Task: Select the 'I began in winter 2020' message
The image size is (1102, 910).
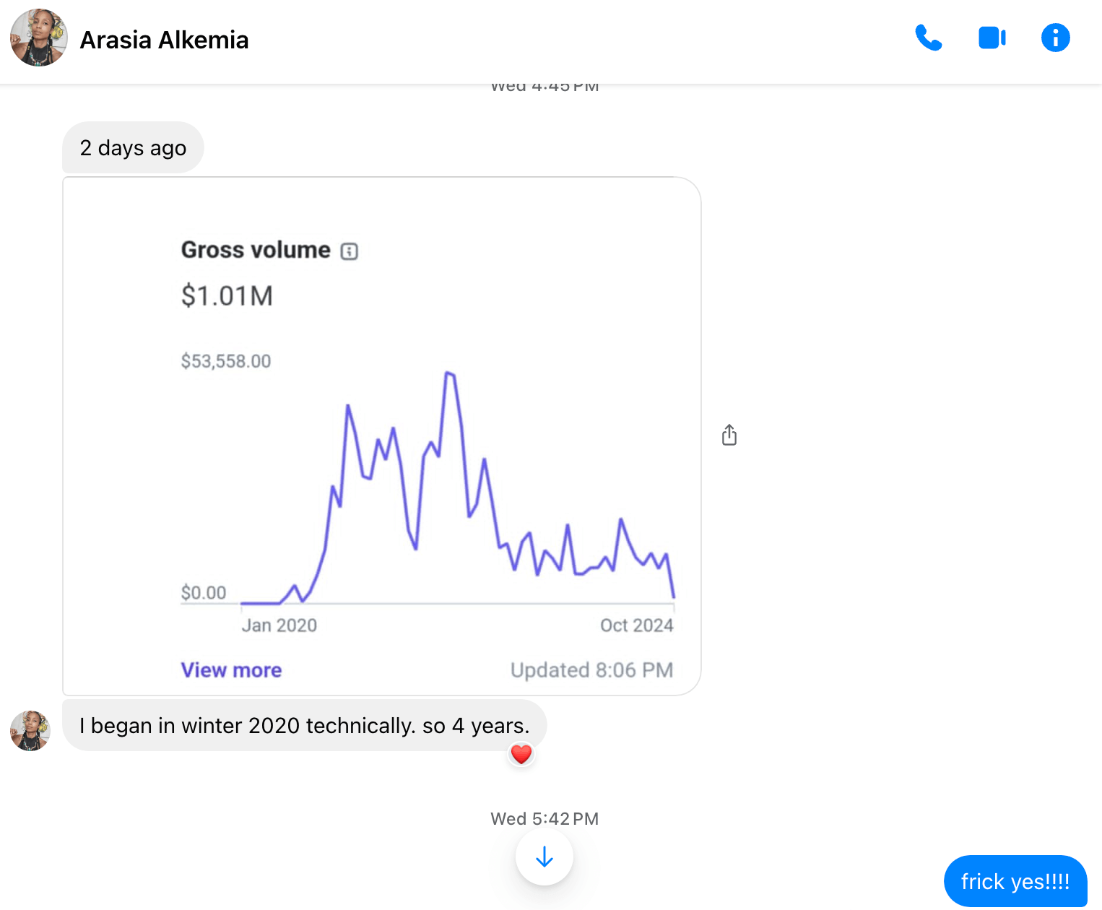Action: (x=304, y=726)
